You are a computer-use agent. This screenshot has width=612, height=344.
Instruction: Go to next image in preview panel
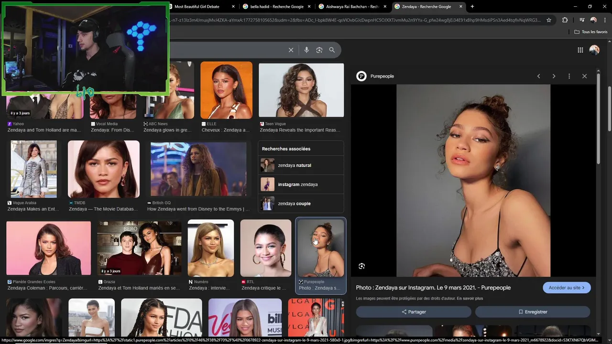(x=554, y=76)
